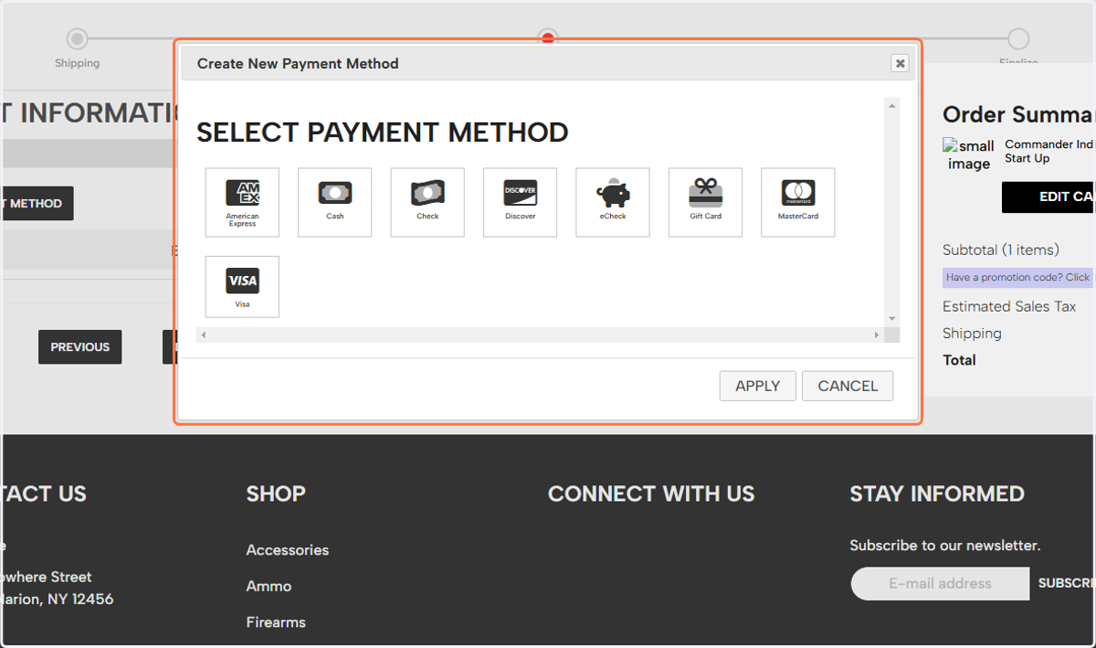The width and height of the screenshot is (1096, 648).
Task: Open the promotion code link
Action: 1018,278
